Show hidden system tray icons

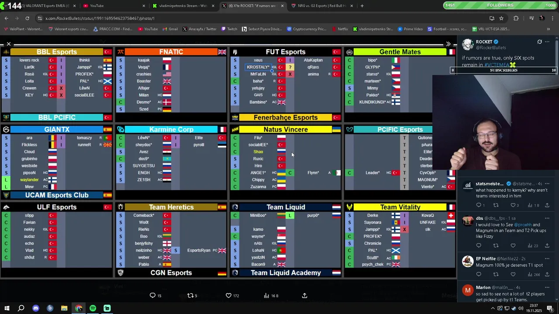click(x=493, y=308)
